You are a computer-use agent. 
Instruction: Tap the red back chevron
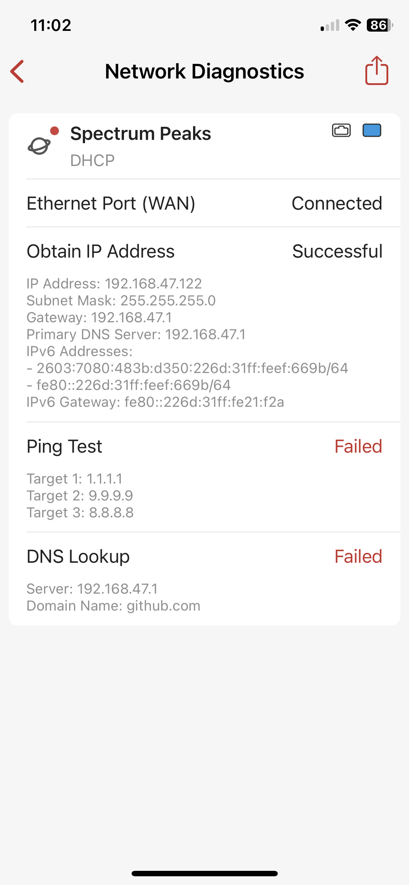pos(17,71)
